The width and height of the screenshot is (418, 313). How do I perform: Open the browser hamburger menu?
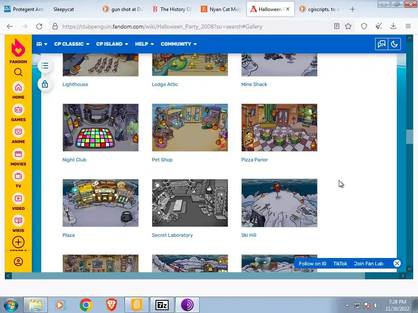pyautogui.click(x=408, y=26)
